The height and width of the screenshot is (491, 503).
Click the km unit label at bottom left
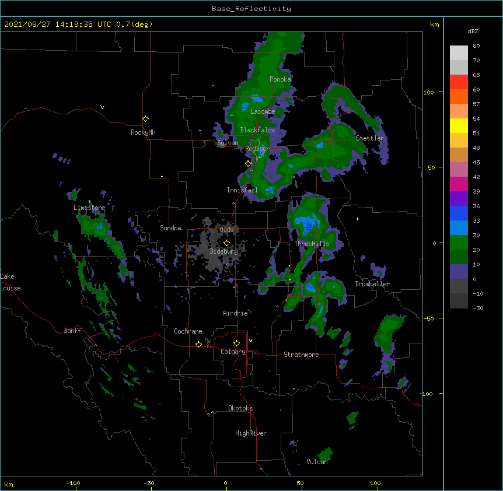[9, 485]
